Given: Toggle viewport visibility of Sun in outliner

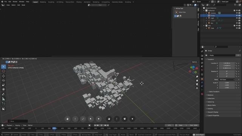Looking at the screenshot, I should pos(237,23).
